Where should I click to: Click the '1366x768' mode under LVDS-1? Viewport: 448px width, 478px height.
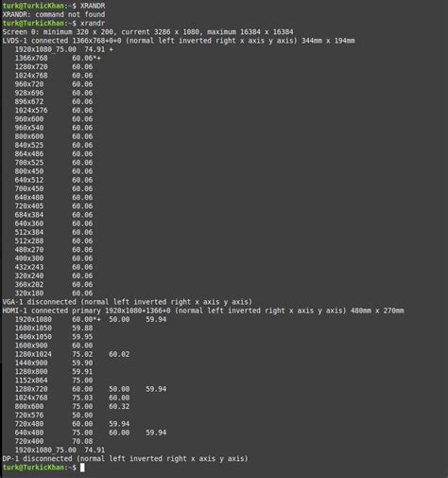31,58
